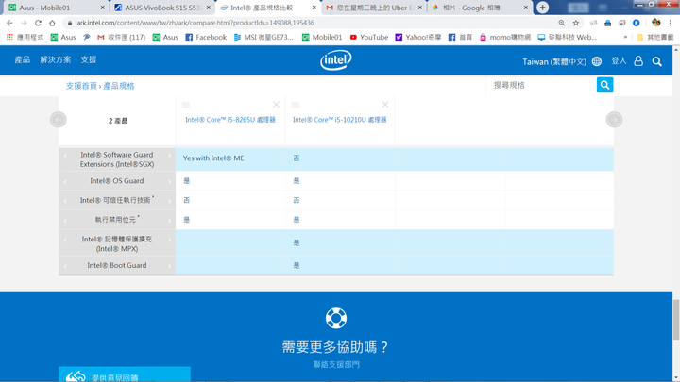Remove i5-8265U from comparison

click(276, 105)
